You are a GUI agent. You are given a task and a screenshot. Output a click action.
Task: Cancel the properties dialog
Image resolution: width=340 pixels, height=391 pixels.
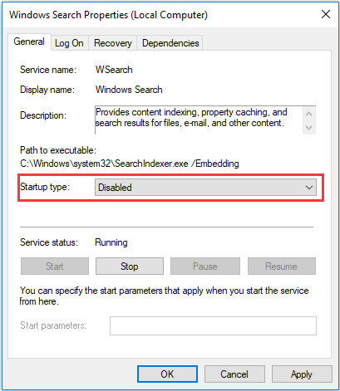pyautogui.click(x=234, y=374)
